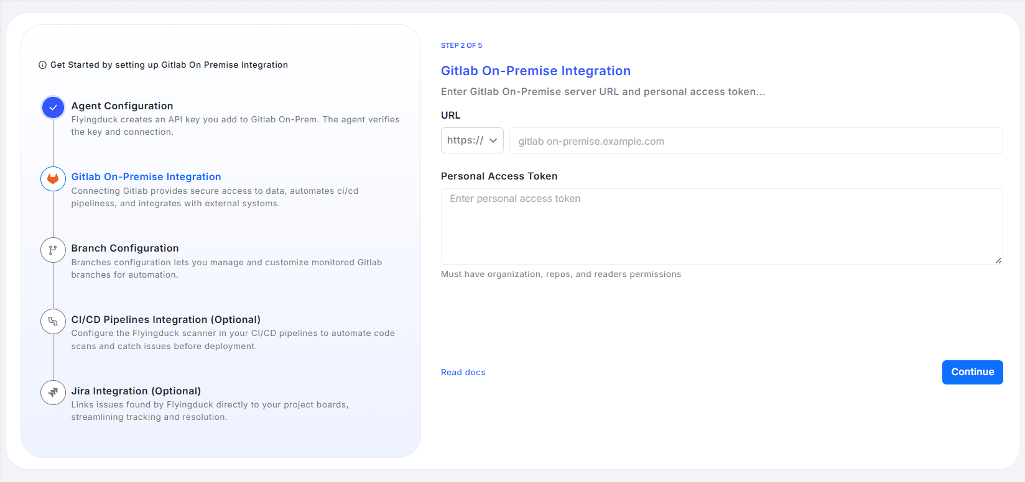Click the CI/CD Pipelines step icon
The width and height of the screenshot is (1025, 482).
(53, 322)
